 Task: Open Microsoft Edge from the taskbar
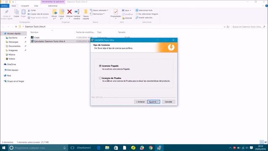[x=99, y=148]
